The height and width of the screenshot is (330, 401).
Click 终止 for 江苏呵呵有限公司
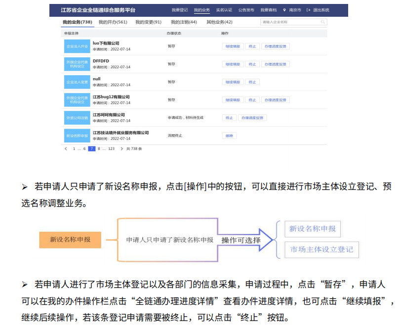pyautogui.click(x=230, y=118)
